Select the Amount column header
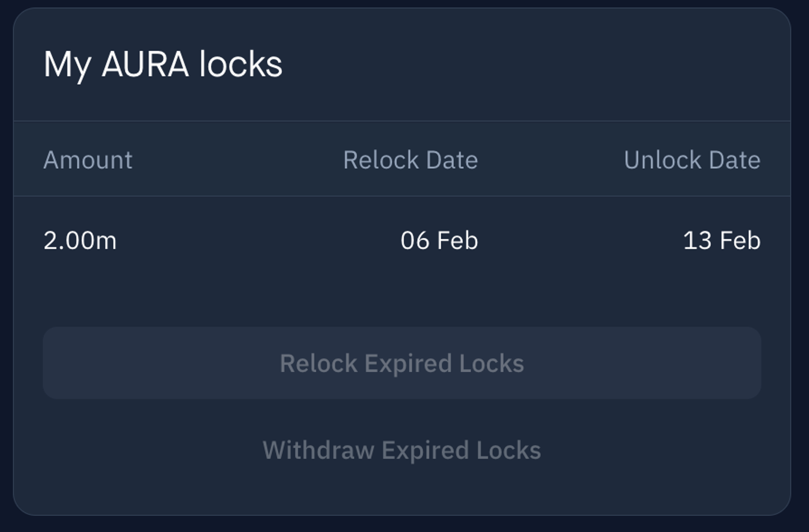This screenshot has width=809, height=532. (88, 160)
